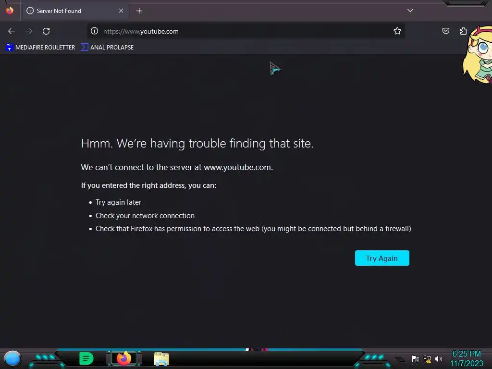
Task: Open the green chat app in taskbar
Action: (86, 358)
